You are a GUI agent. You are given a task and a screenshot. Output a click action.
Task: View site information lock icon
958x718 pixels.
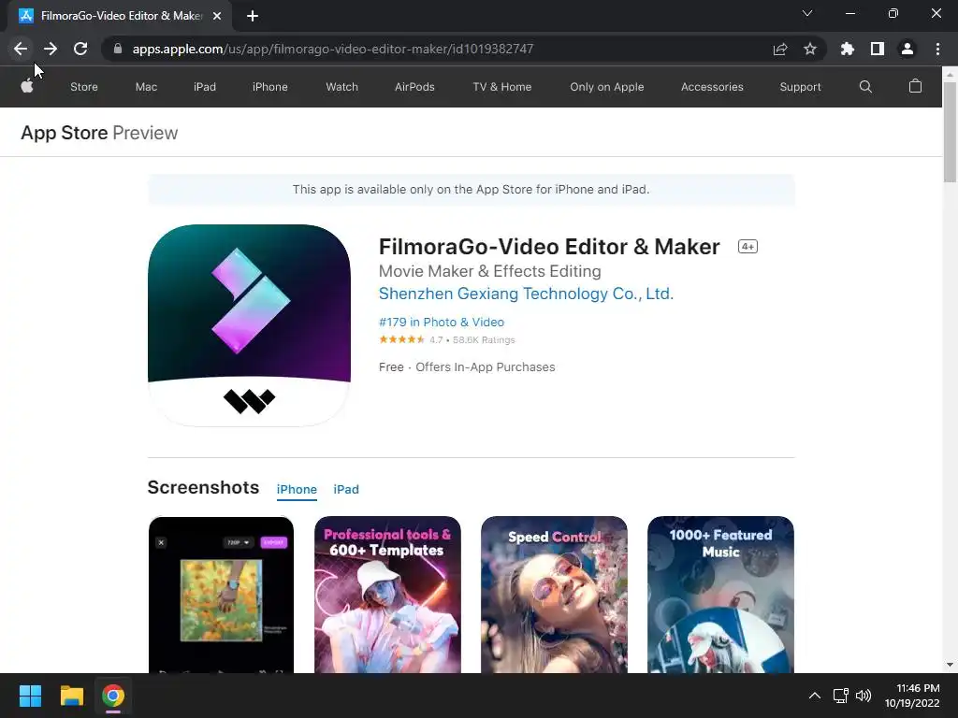coord(118,49)
